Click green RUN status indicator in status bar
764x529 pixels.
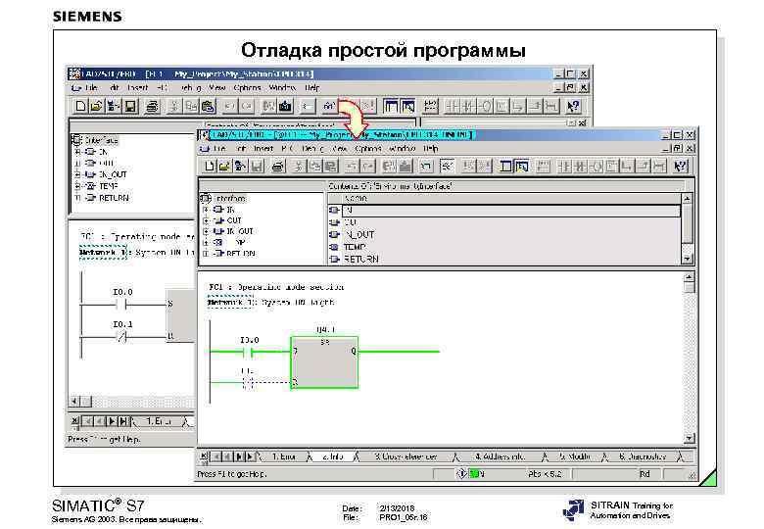[476, 473]
